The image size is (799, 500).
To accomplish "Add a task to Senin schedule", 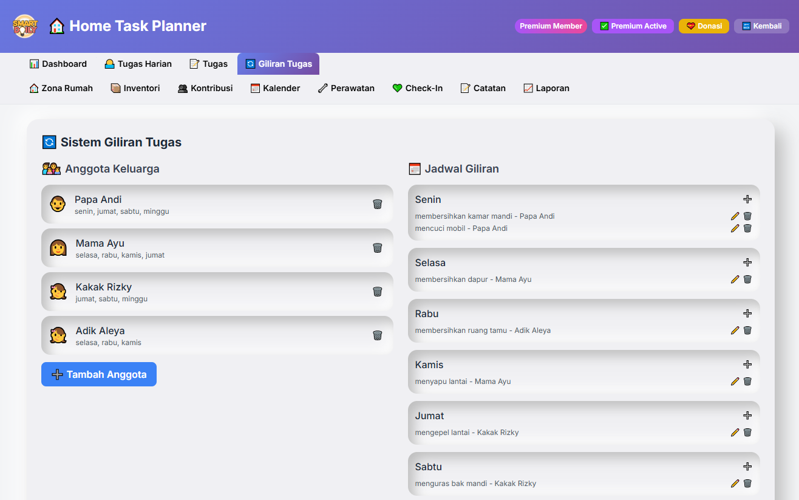I will click(747, 199).
